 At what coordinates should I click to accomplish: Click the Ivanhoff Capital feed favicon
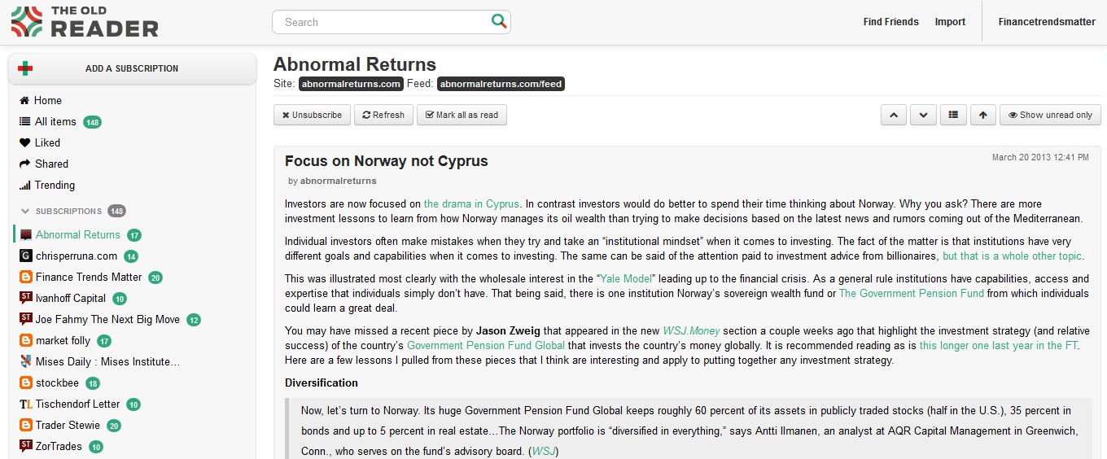26,298
